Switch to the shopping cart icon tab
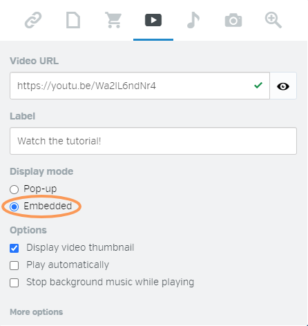This screenshot has height=326, width=308. 113,20
